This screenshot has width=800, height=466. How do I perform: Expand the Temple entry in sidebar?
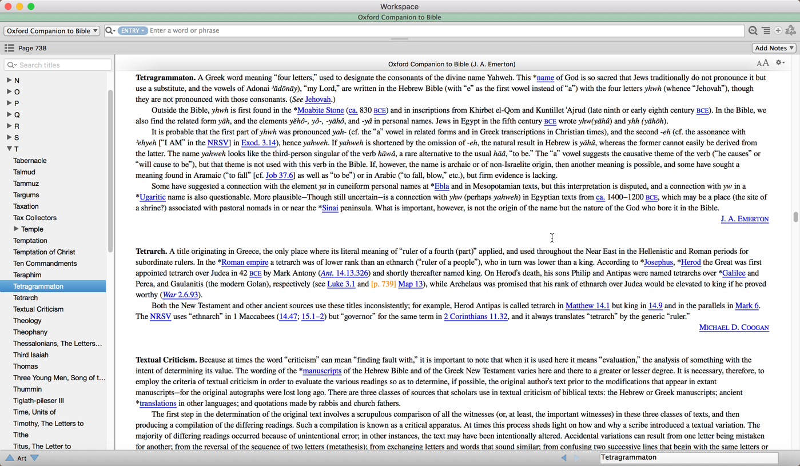coord(16,229)
